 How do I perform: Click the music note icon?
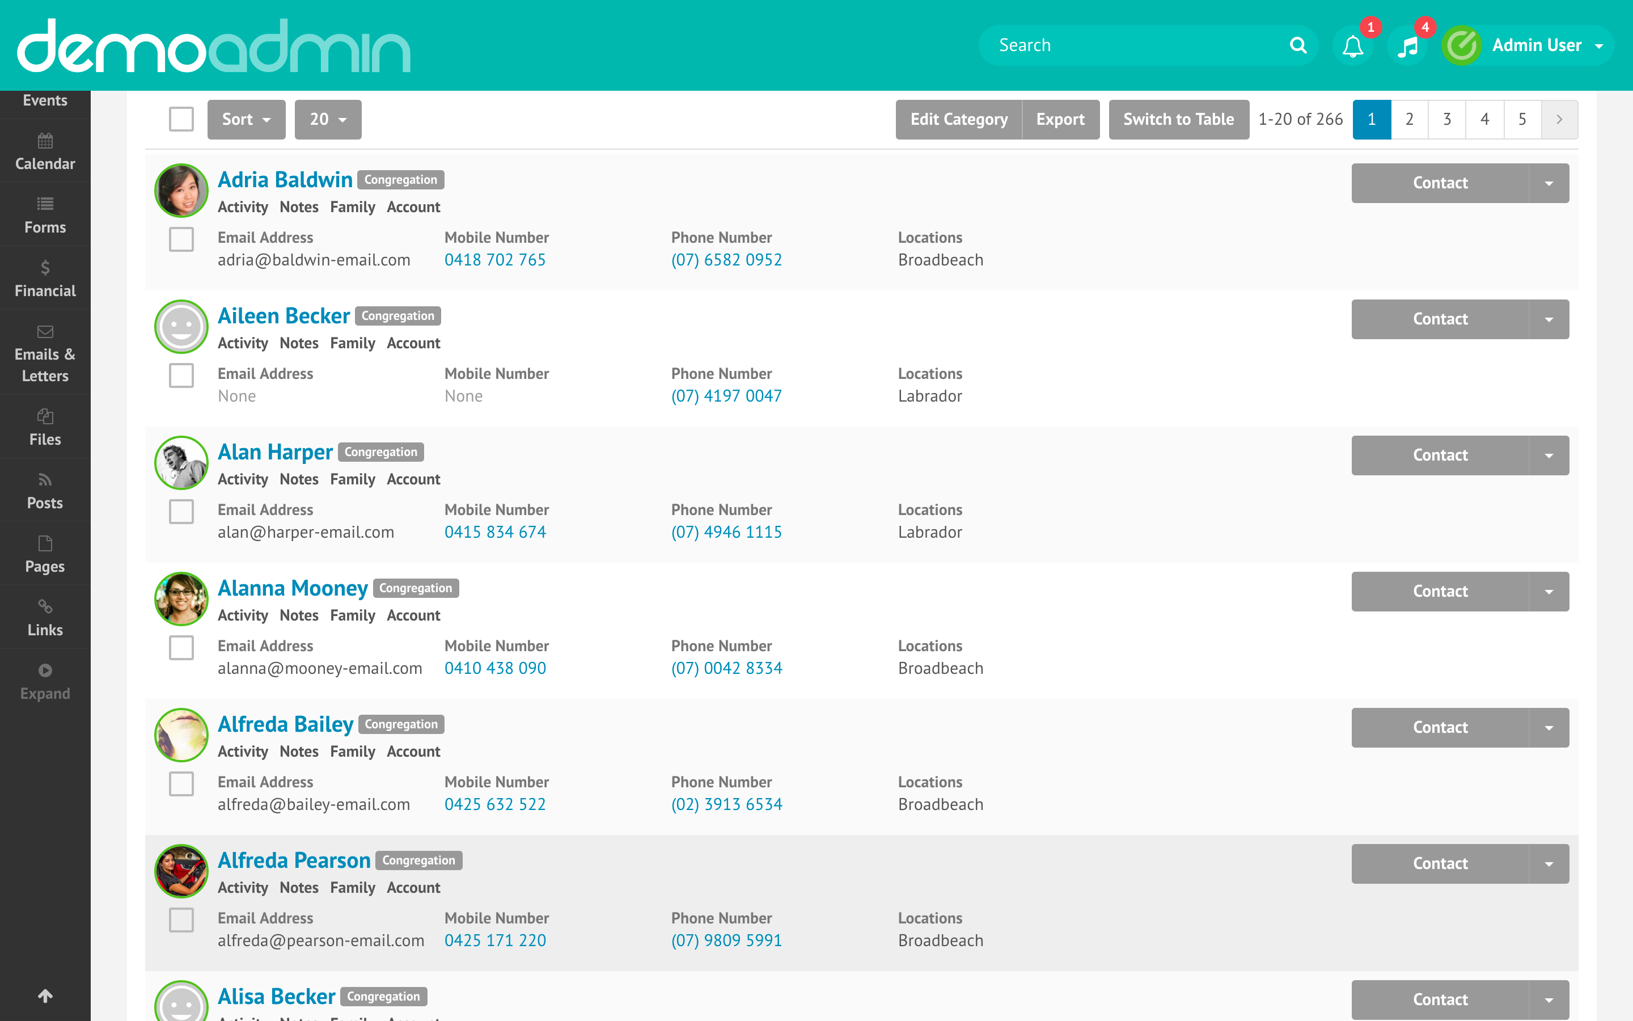coord(1408,46)
